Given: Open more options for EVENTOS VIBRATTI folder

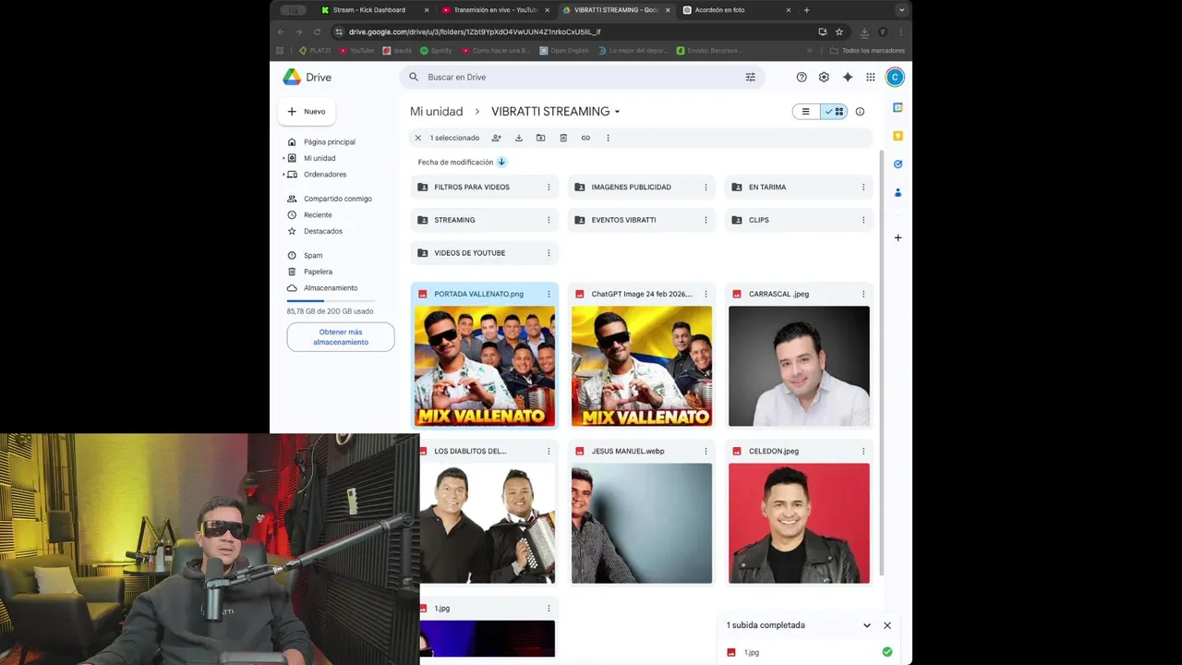Looking at the screenshot, I should [x=706, y=220].
